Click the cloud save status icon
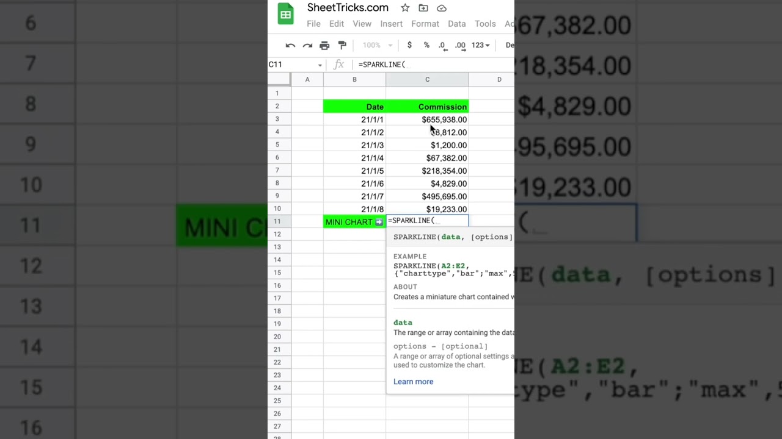Image resolution: width=782 pixels, height=439 pixels. point(442,8)
